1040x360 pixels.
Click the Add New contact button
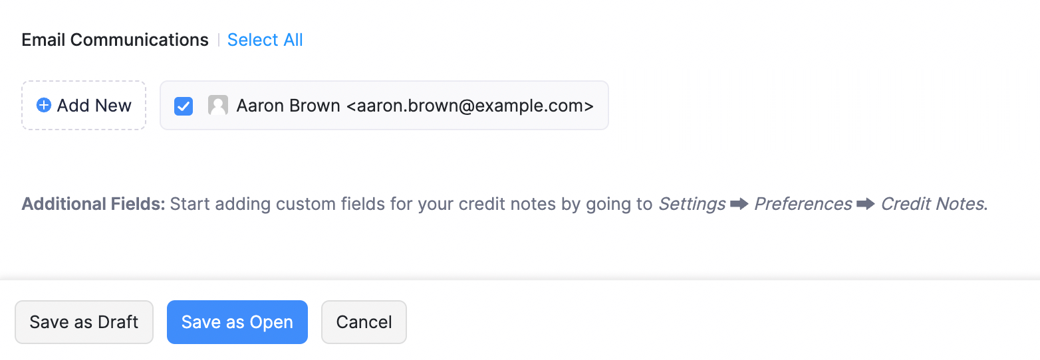tap(84, 105)
